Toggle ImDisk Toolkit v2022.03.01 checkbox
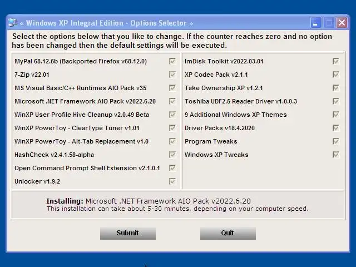 tap(336, 61)
